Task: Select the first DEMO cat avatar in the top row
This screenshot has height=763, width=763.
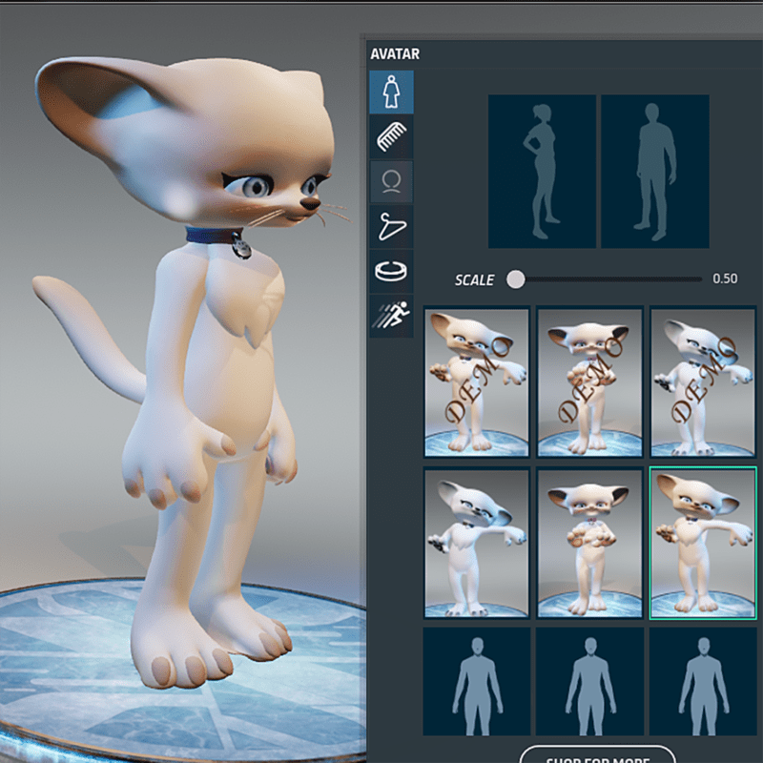Action: click(476, 382)
